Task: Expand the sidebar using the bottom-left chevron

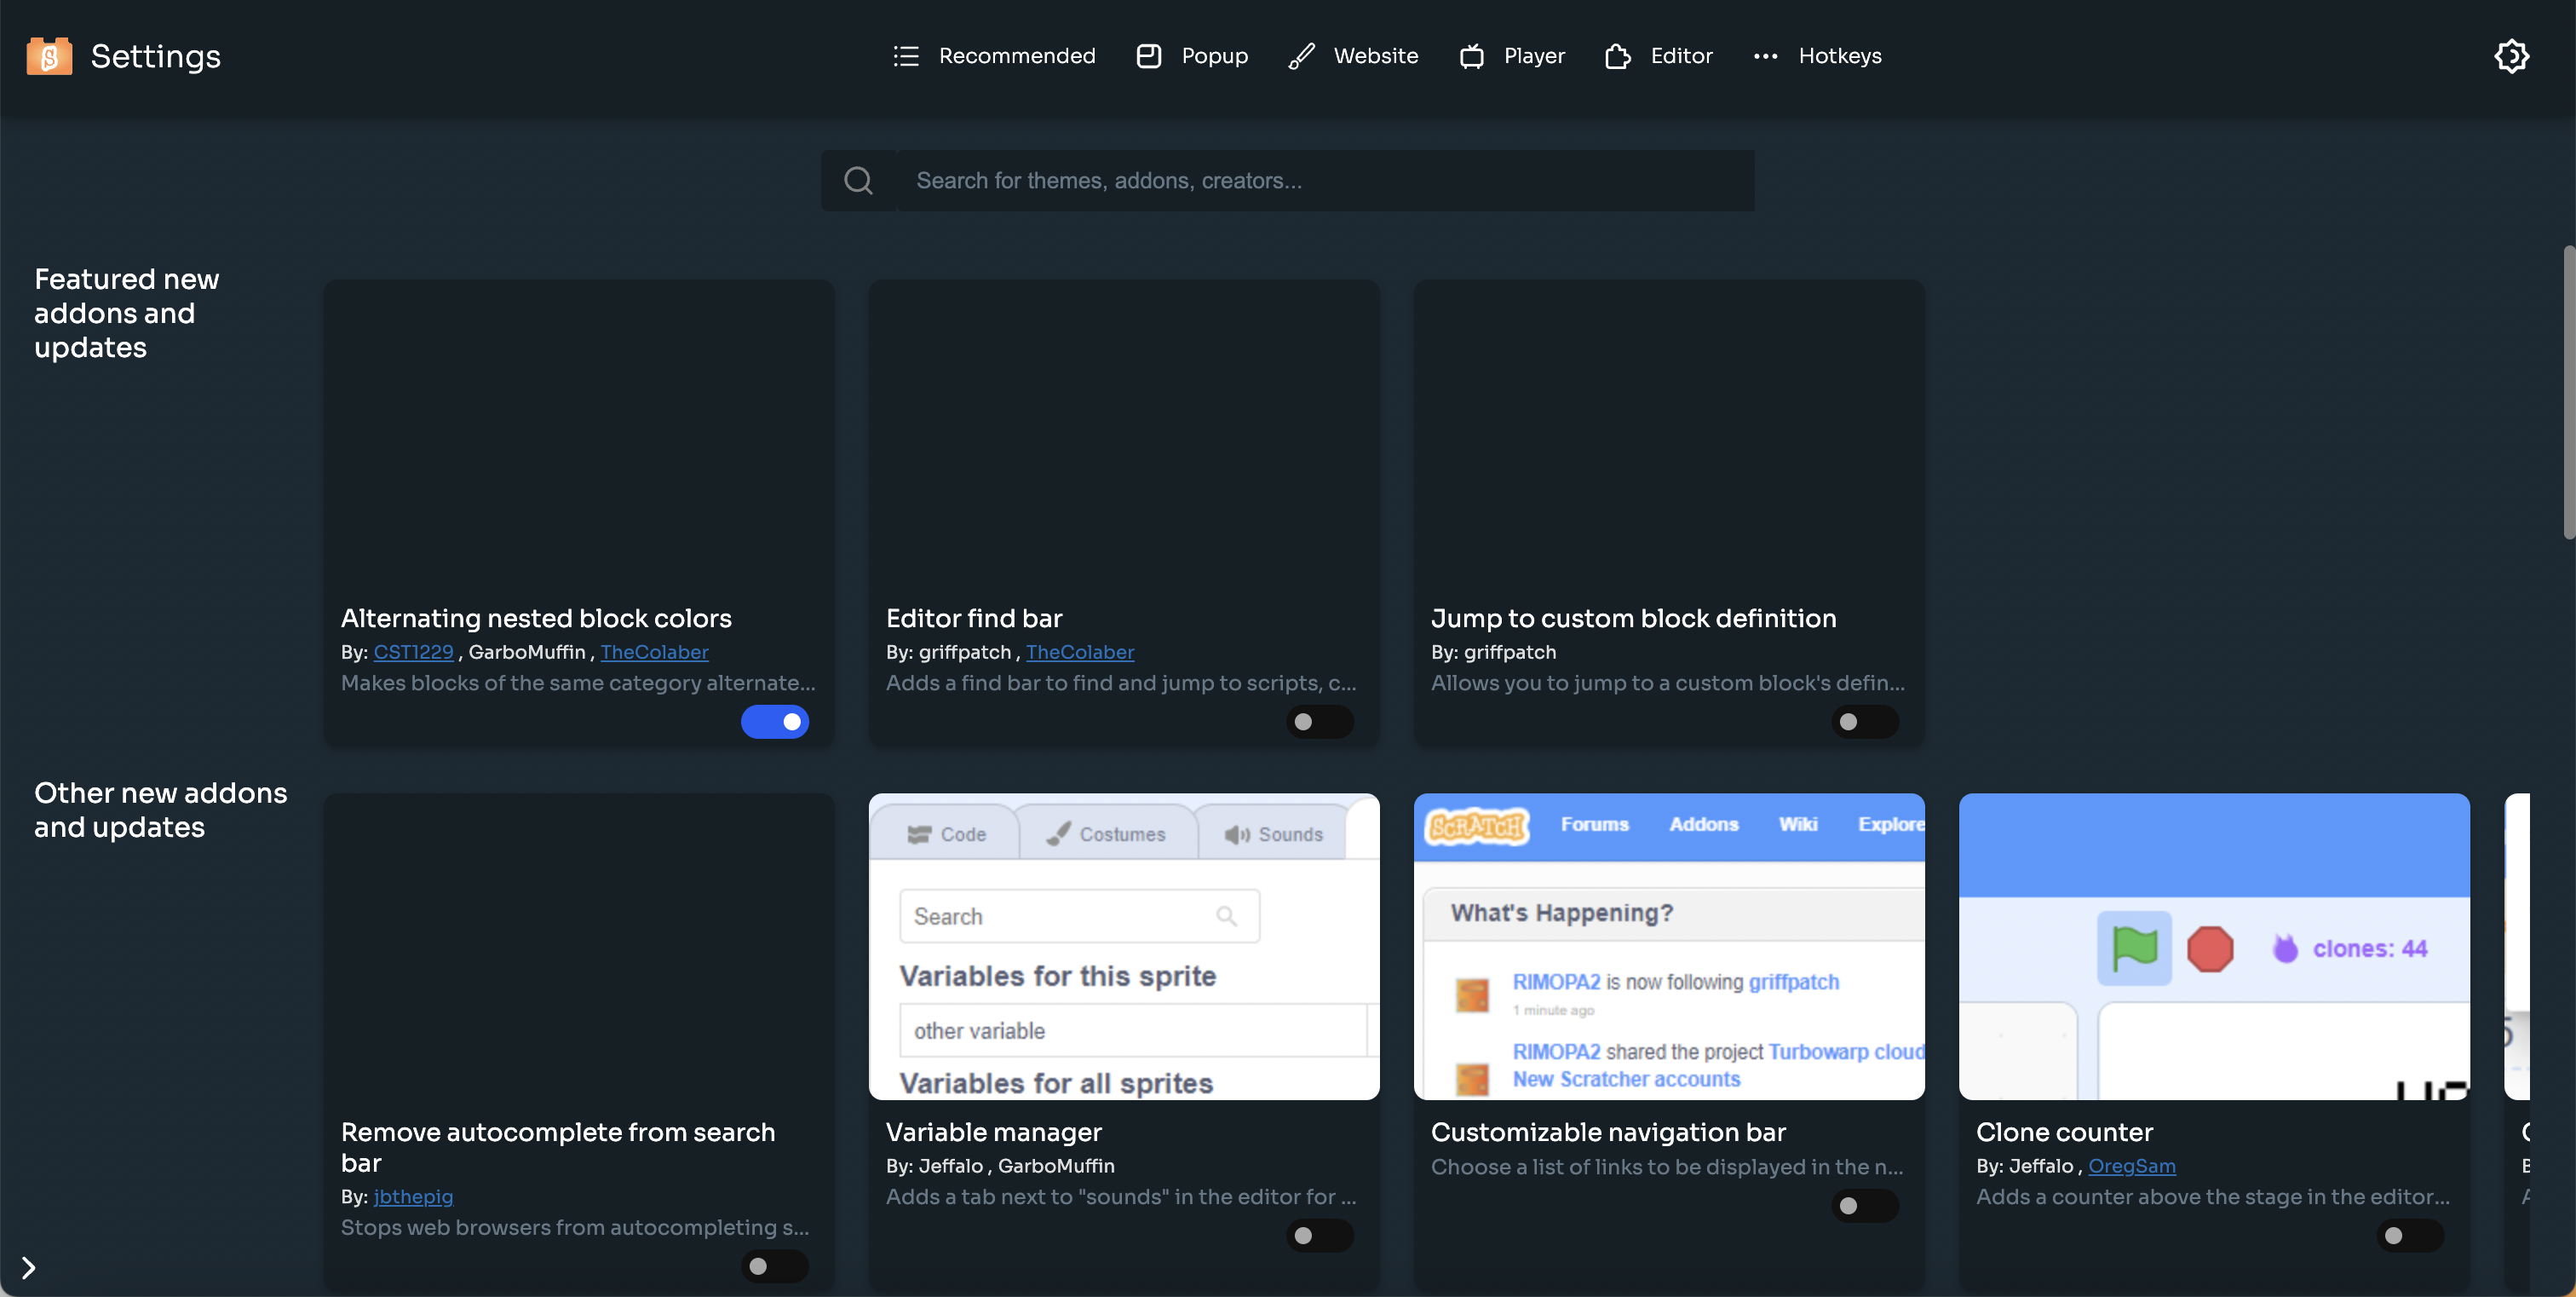Action: 28,1267
